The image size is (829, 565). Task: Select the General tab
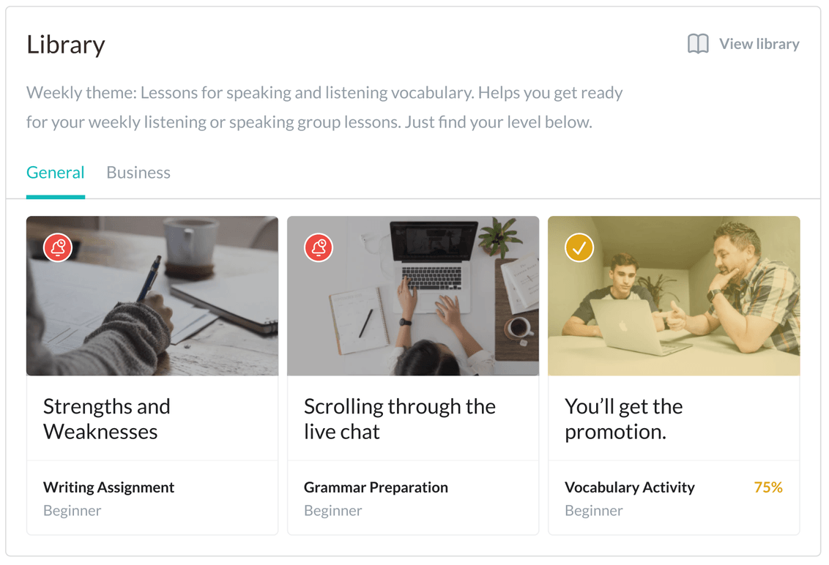55,172
